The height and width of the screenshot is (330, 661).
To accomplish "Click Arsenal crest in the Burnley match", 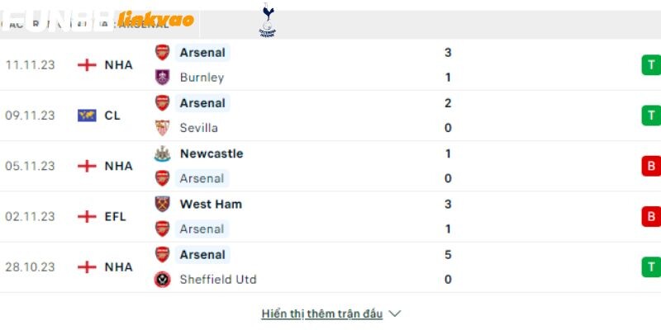I will pos(162,53).
